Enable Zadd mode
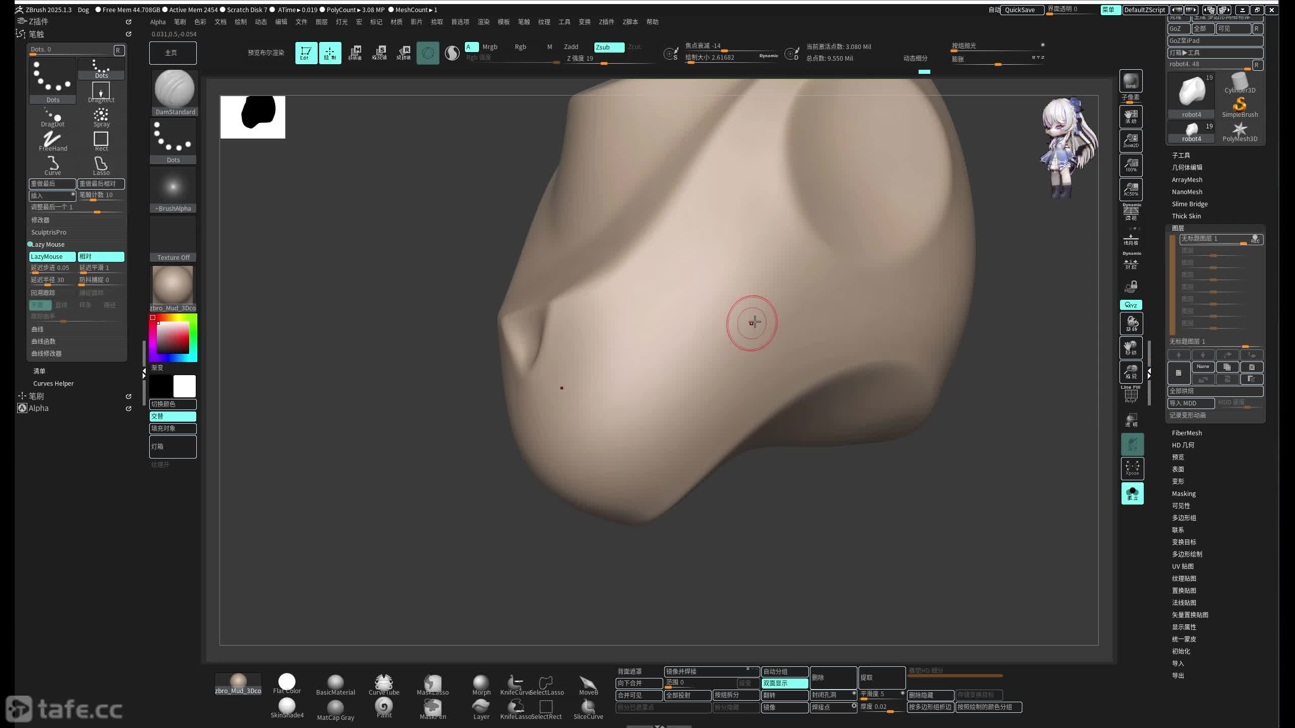Screen dimensions: 1295x728 (x=571, y=47)
